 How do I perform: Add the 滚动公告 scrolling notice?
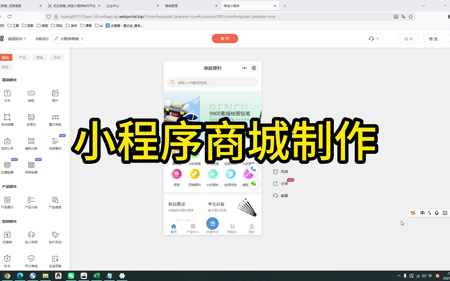7,144
